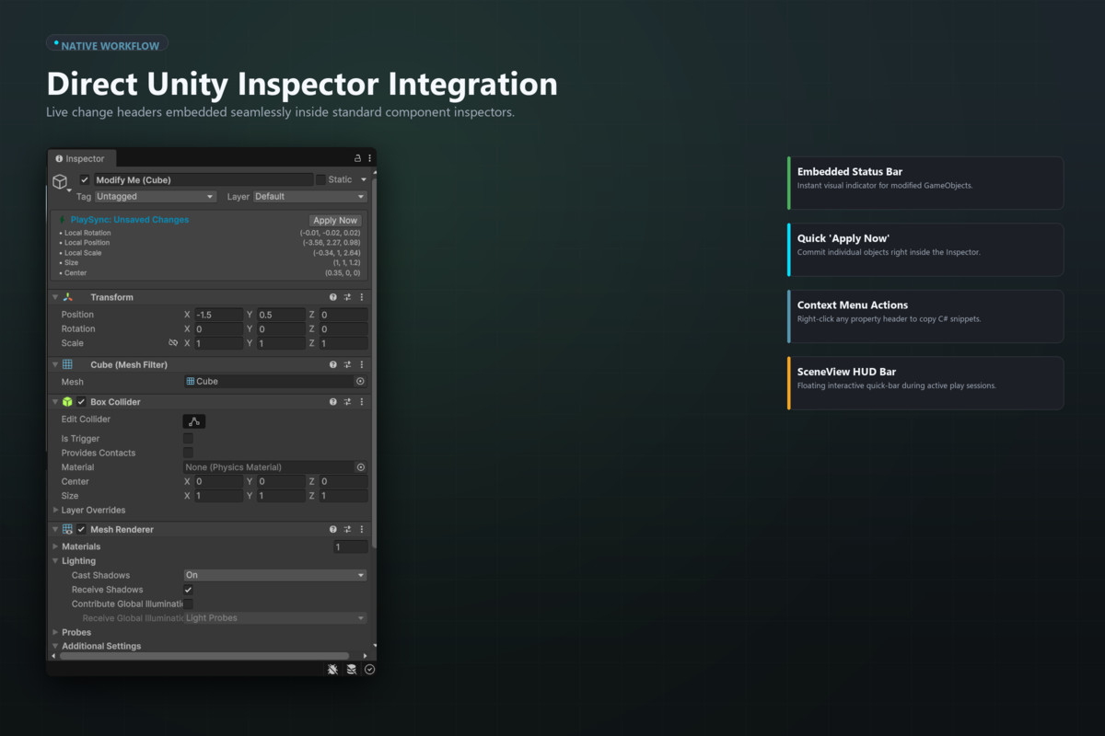Click the Context Menu Actions feature card

[925, 316]
